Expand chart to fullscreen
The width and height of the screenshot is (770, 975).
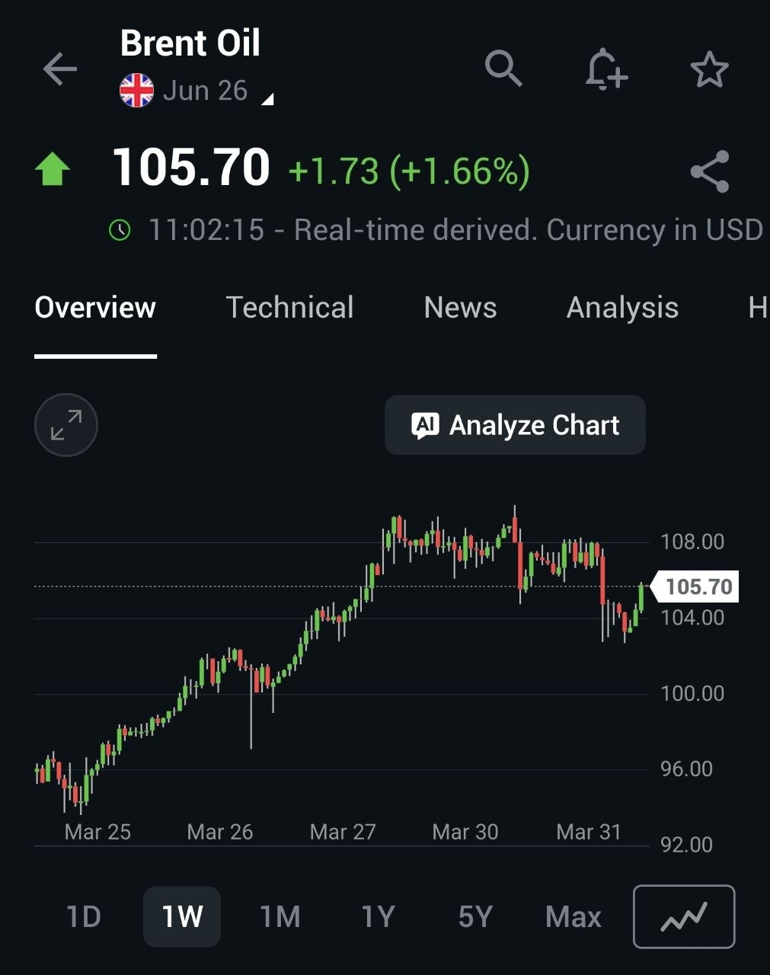(x=66, y=425)
